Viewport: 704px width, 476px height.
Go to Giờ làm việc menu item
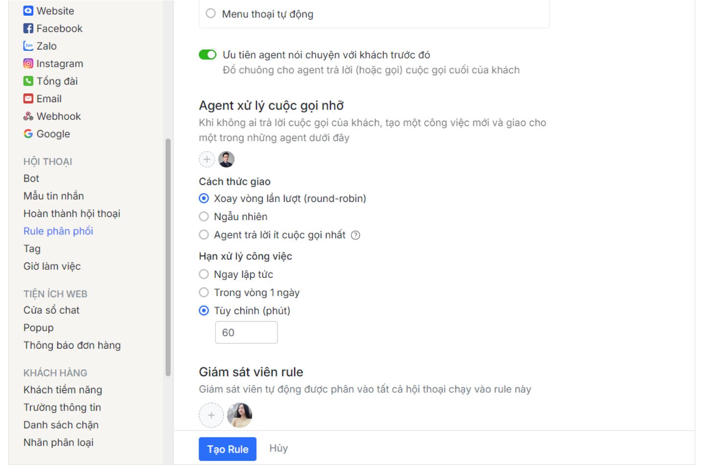pyautogui.click(x=52, y=267)
